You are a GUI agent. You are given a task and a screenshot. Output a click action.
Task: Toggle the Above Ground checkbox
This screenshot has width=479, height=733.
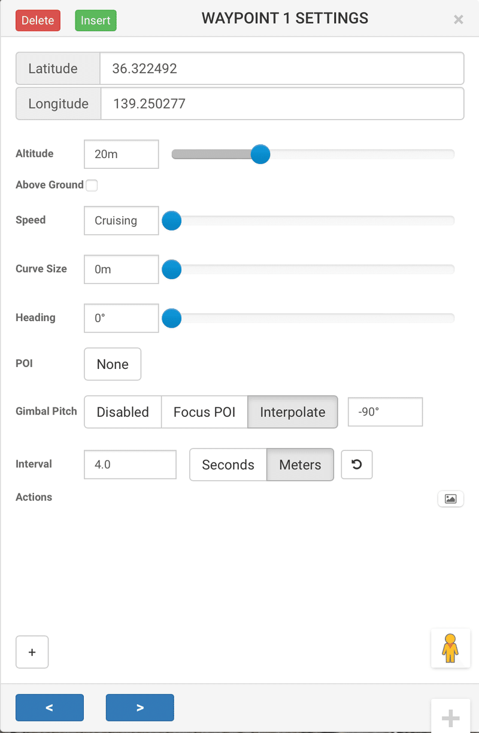tap(92, 185)
